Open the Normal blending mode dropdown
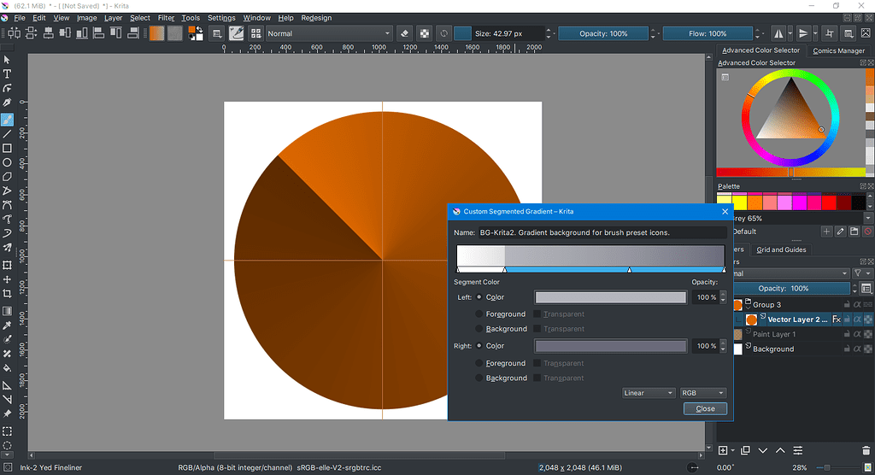The image size is (875, 475). click(329, 33)
